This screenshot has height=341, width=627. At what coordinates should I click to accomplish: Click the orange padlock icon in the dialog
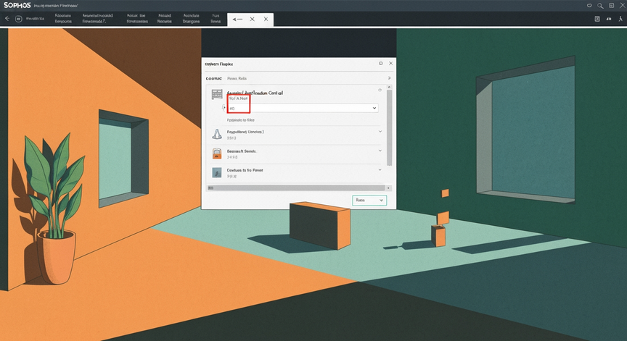click(x=217, y=153)
